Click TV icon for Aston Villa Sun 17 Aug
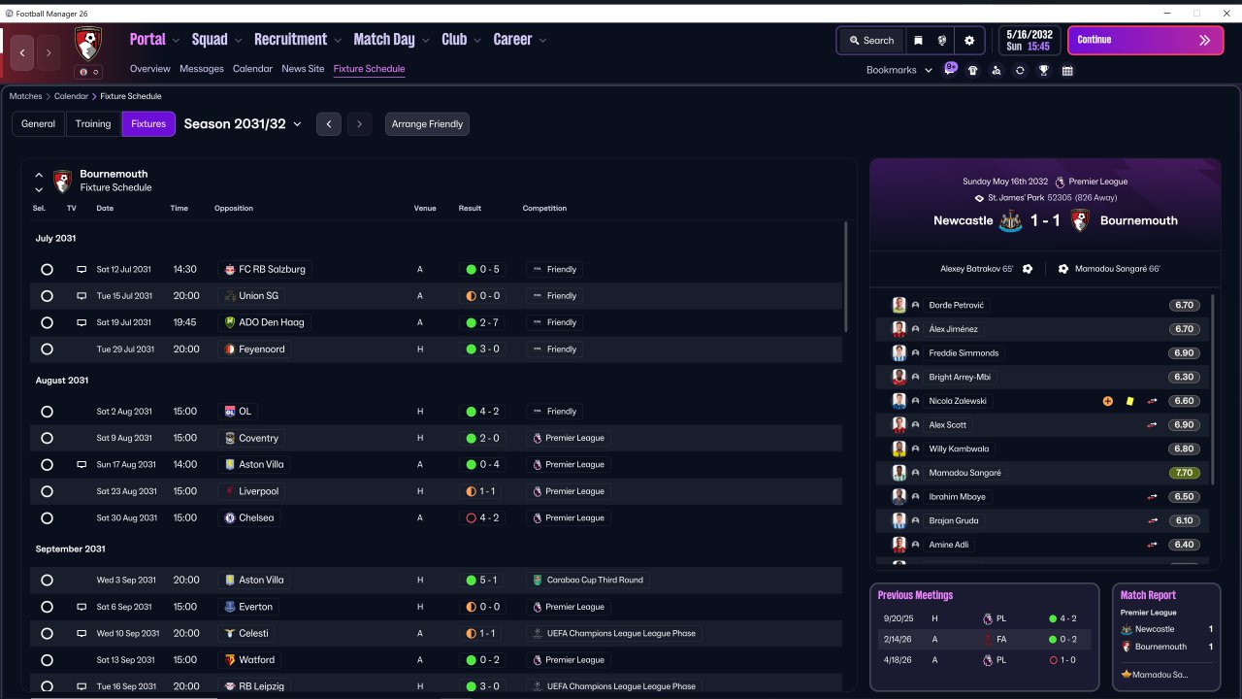Image resolution: width=1242 pixels, height=699 pixels. pyautogui.click(x=82, y=465)
